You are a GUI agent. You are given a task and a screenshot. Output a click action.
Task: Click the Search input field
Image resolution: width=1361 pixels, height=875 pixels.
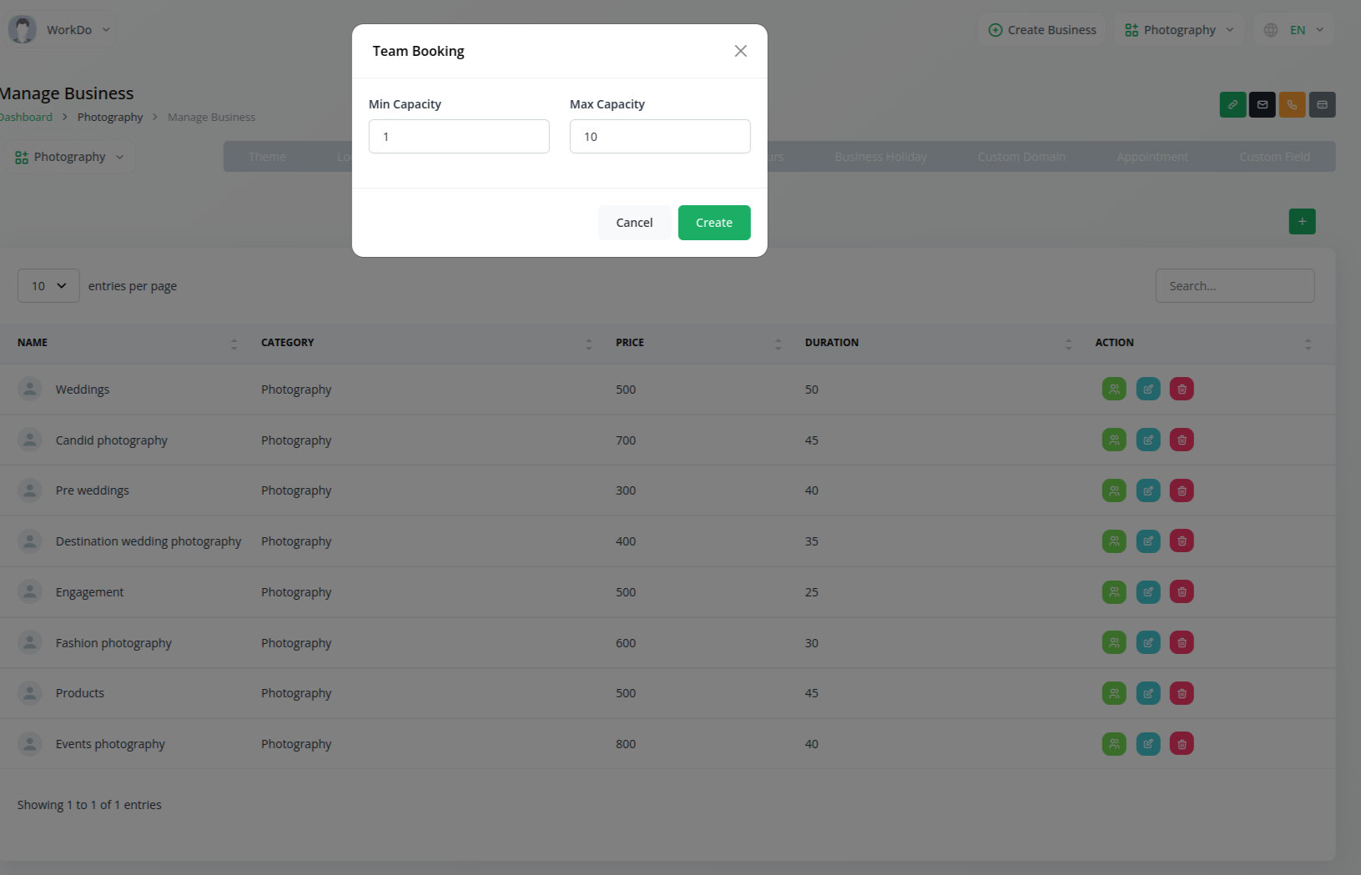[x=1235, y=286]
